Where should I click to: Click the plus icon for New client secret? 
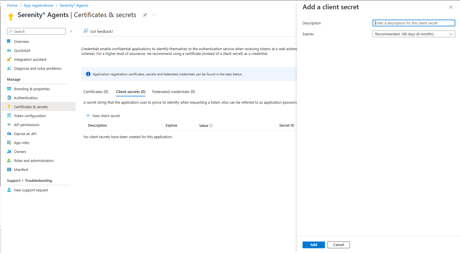[x=88, y=116]
